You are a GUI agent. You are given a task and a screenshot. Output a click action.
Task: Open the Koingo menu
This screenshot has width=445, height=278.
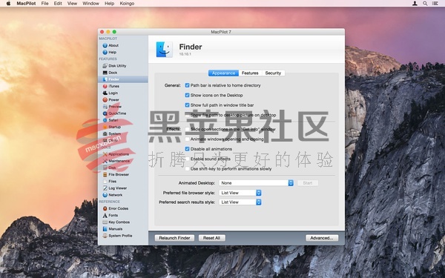pyautogui.click(x=127, y=4)
